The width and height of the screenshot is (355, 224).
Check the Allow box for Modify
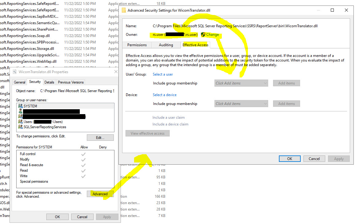pyautogui.click(x=83, y=159)
